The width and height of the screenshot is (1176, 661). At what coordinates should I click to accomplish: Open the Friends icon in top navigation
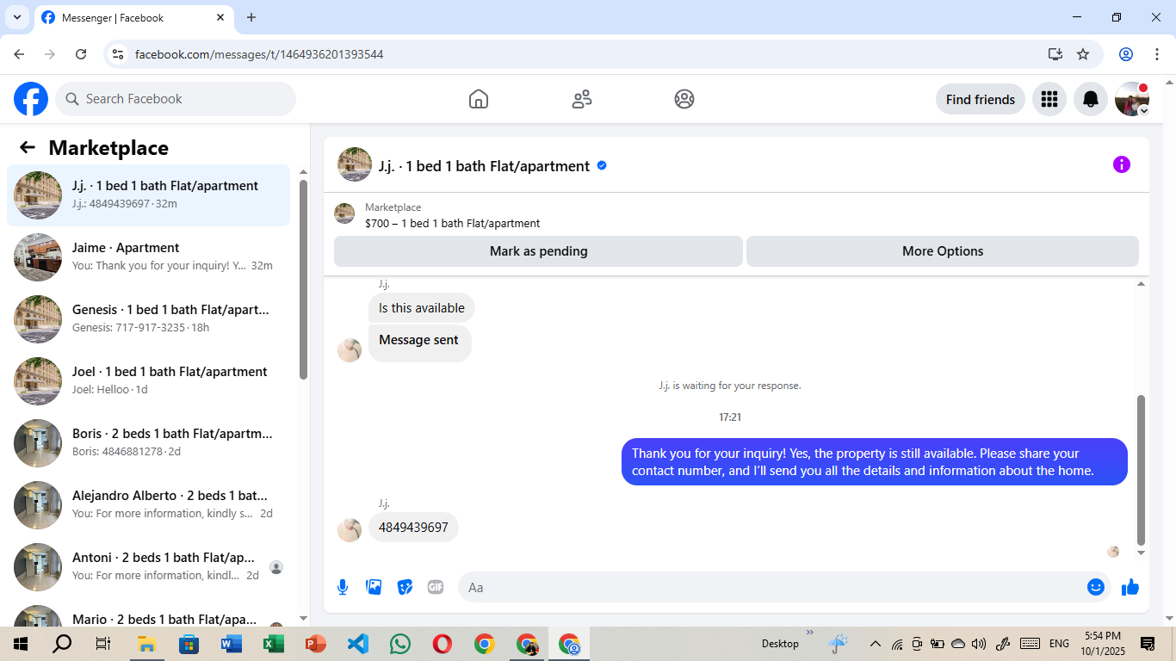[582, 99]
